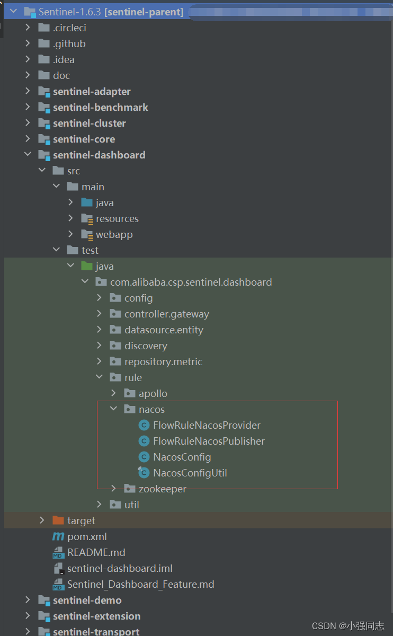Expand the zookeeper package

point(113,489)
